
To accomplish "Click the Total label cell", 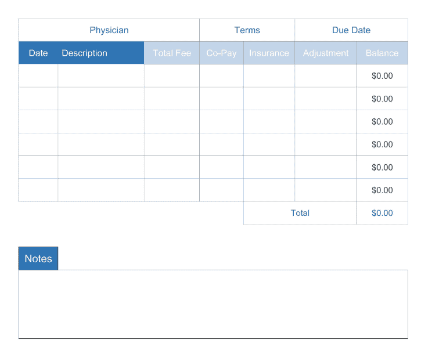I will coord(300,213).
